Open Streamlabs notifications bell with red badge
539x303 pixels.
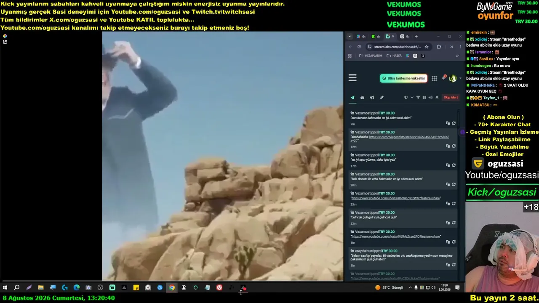tap(443, 78)
